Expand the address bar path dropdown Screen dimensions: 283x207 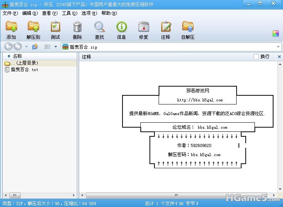(x=278, y=47)
